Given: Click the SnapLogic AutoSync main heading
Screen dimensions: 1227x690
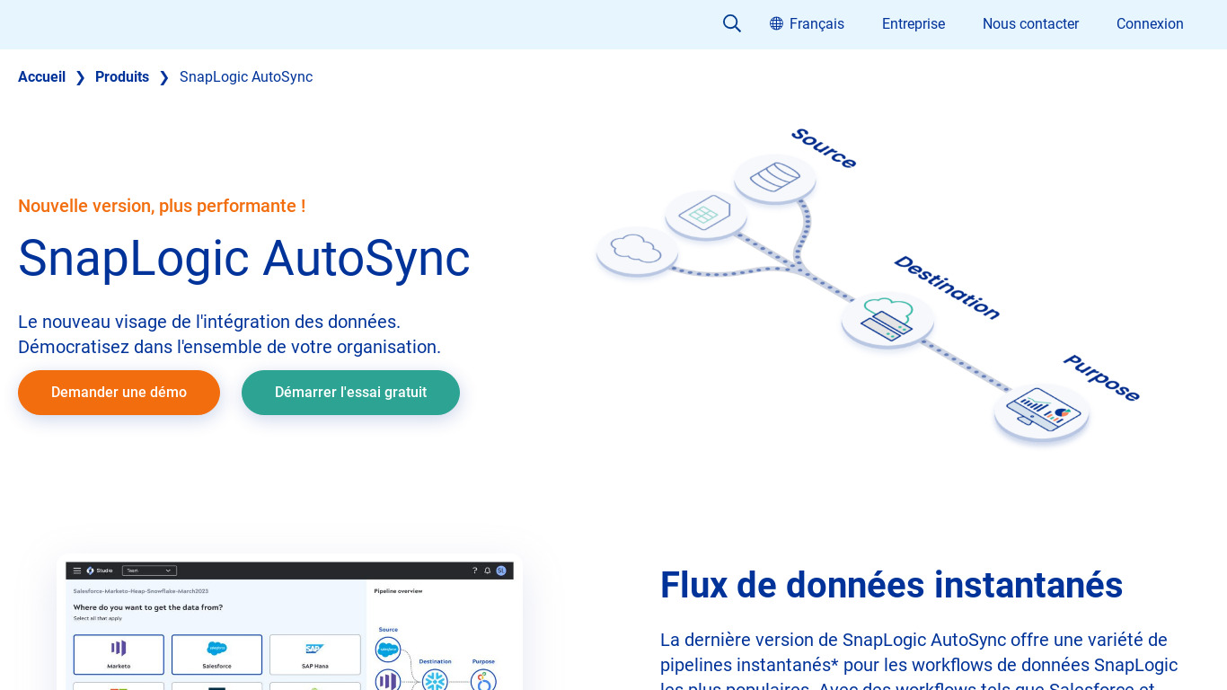Looking at the screenshot, I should 244,258.
